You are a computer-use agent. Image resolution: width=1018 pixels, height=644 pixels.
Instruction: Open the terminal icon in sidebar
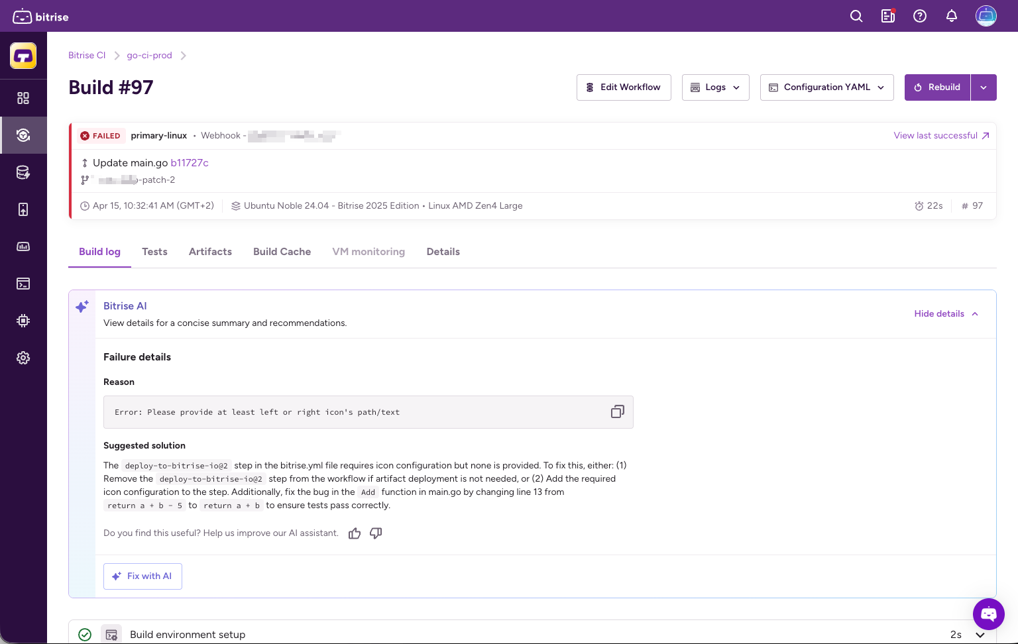(x=23, y=284)
